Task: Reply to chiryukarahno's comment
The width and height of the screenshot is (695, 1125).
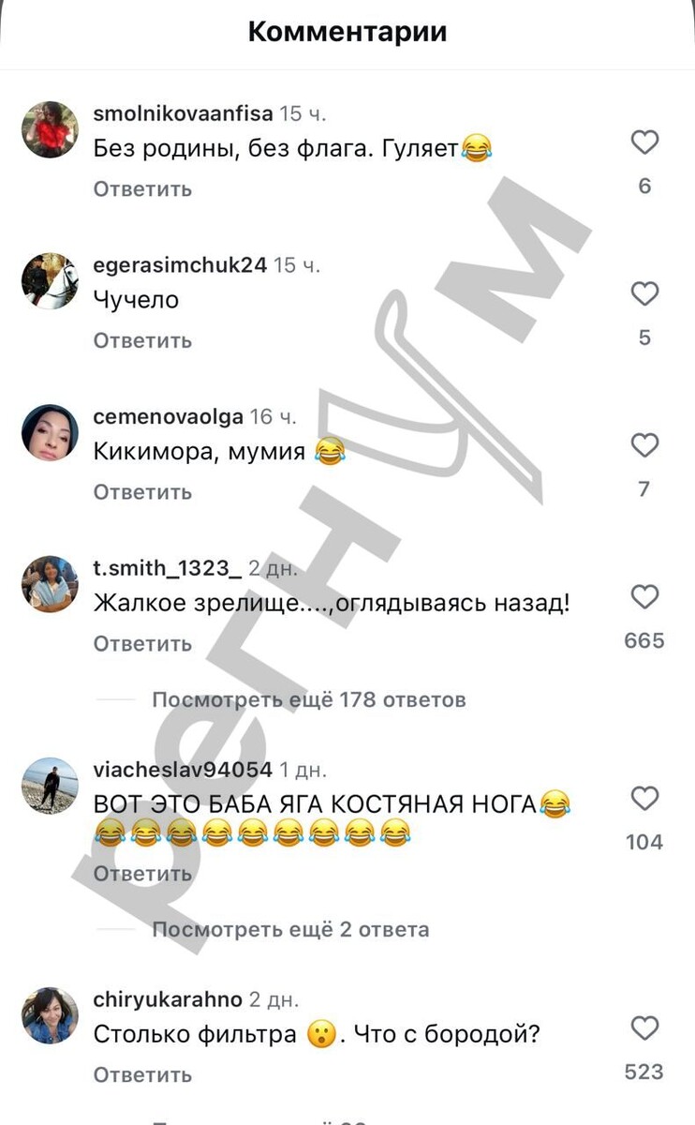Action: pos(142,1074)
